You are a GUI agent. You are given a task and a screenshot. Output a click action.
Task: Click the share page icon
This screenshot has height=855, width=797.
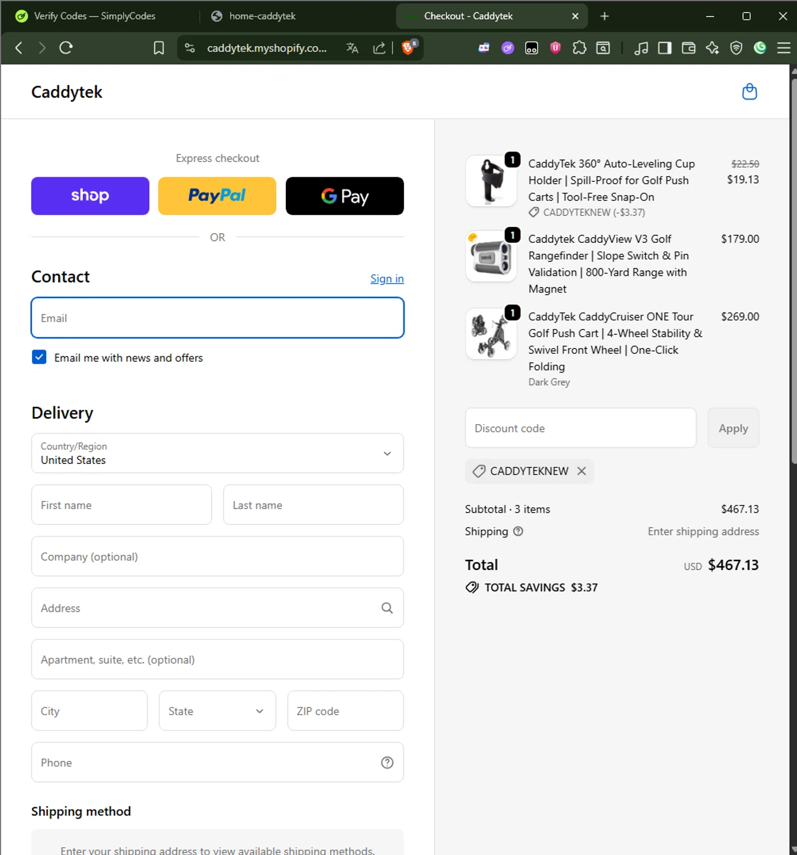379,48
